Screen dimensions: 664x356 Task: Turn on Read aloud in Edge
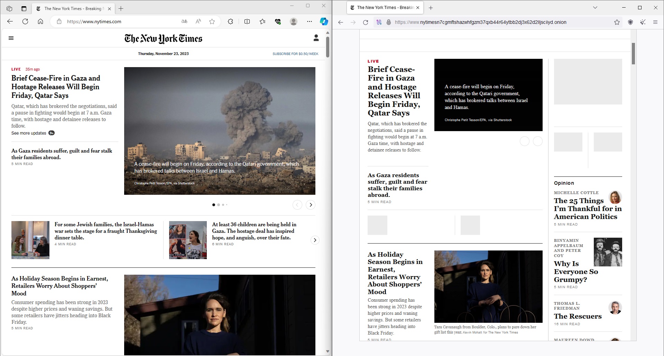click(198, 21)
